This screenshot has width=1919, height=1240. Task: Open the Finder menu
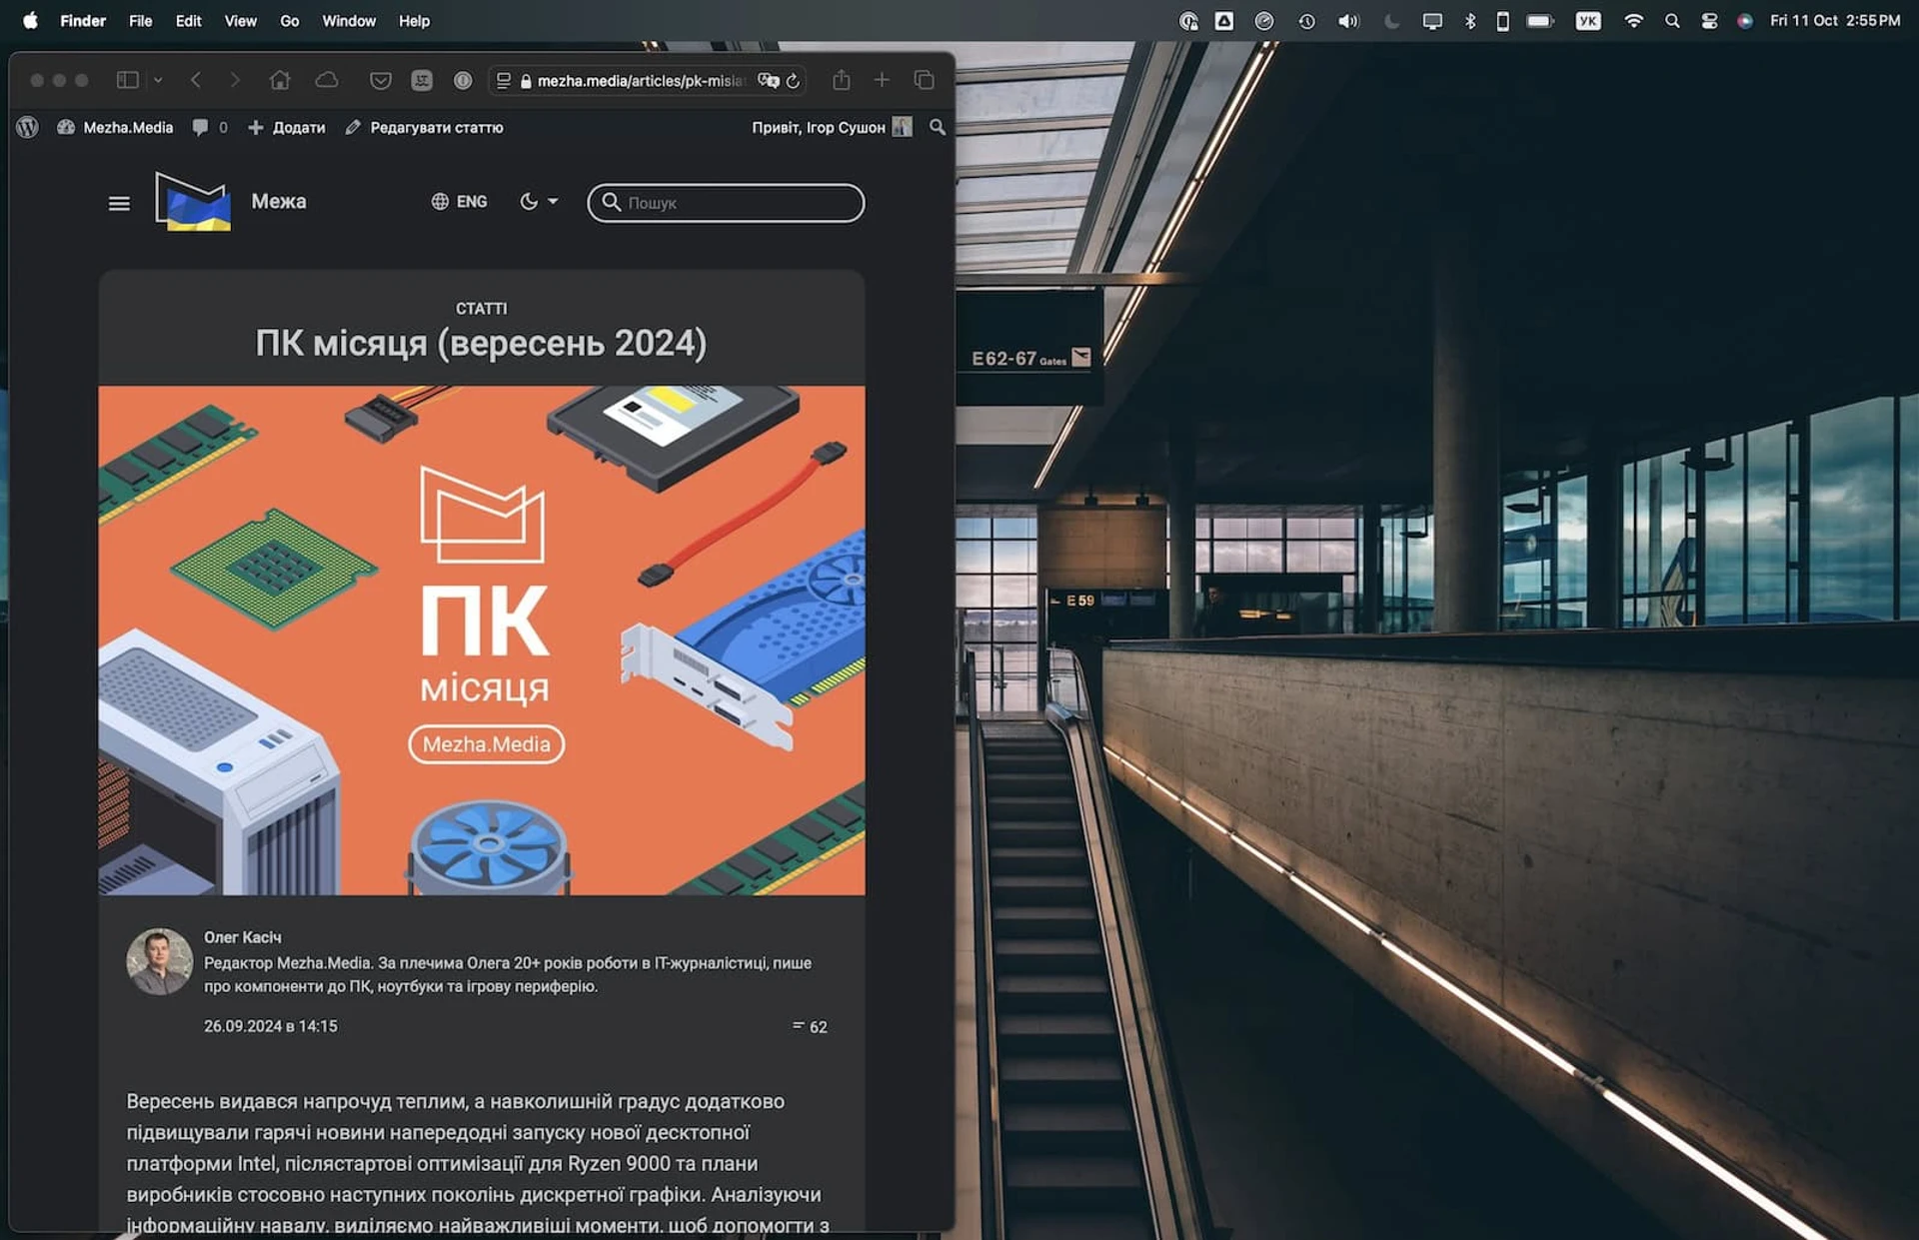tap(83, 20)
